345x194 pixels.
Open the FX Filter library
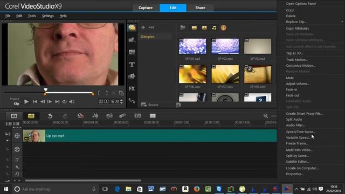pos(132,88)
